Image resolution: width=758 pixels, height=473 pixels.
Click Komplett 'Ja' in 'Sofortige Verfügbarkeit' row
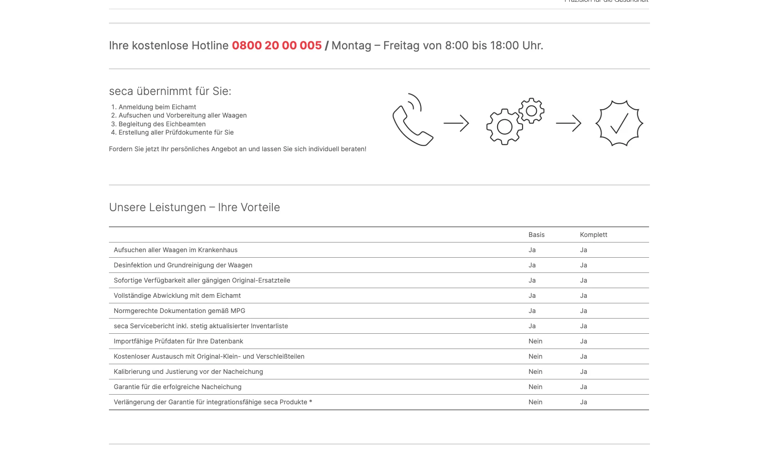pyautogui.click(x=584, y=280)
